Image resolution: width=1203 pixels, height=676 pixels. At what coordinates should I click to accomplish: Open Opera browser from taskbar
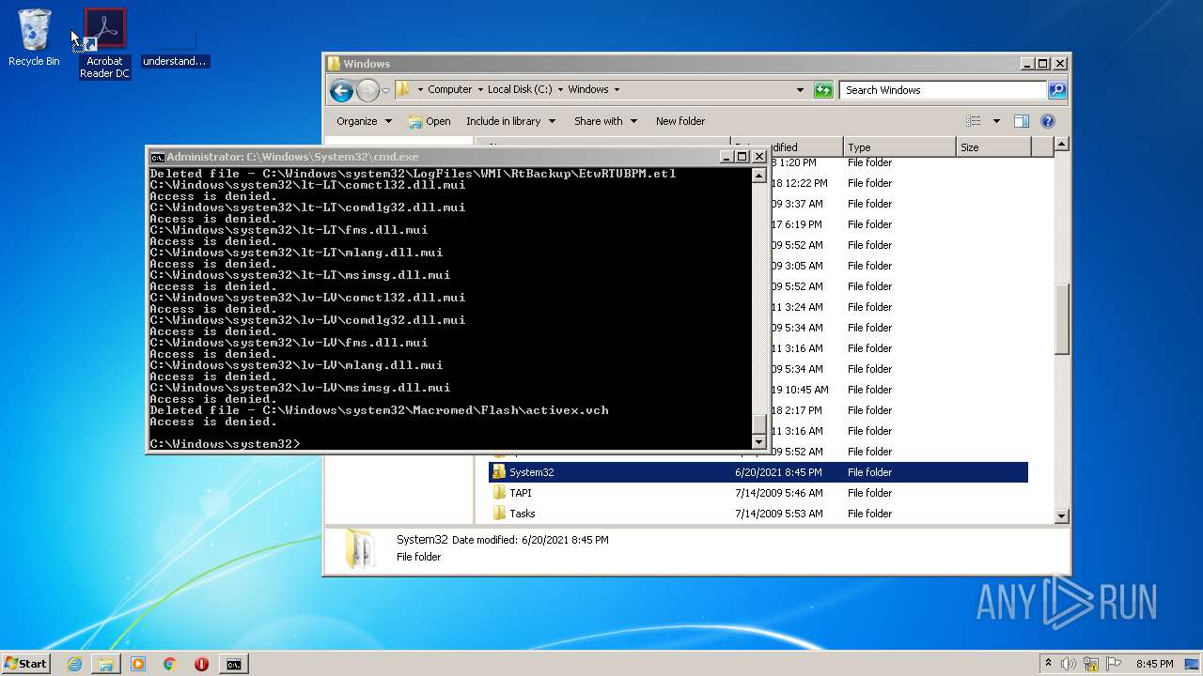tap(201, 664)
